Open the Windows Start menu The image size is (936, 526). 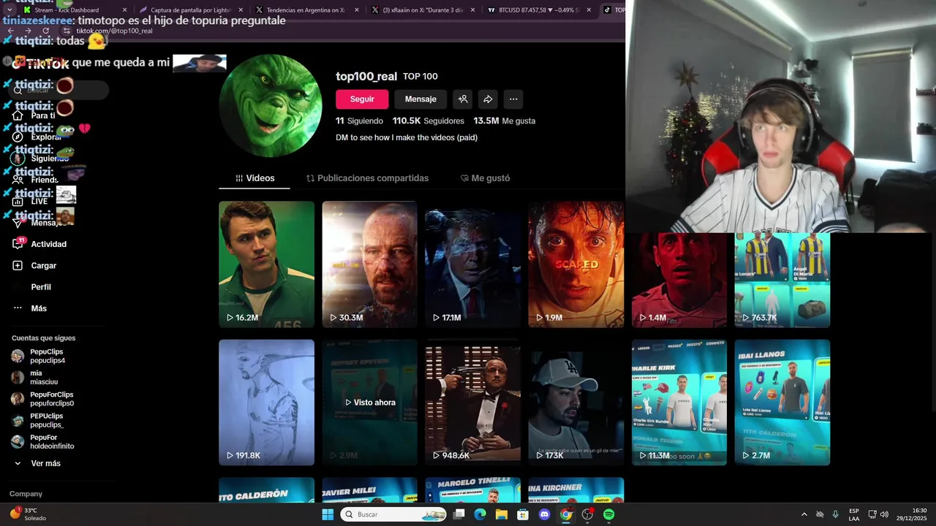pos(328,514)
